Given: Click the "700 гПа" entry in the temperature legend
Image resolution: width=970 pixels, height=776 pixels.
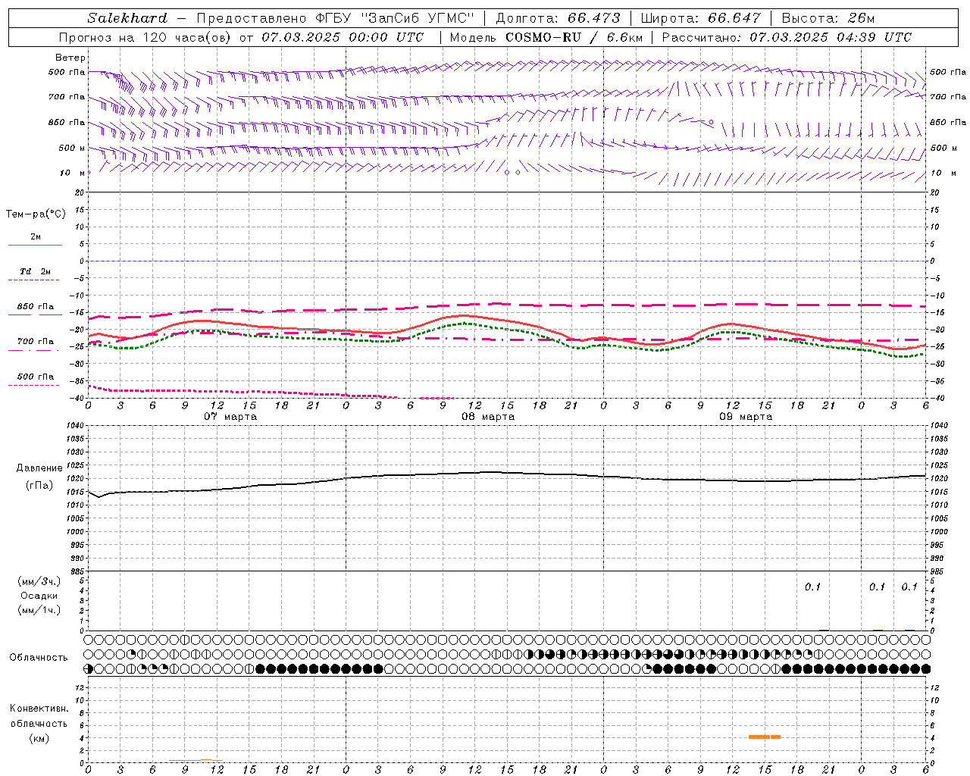Looking at the screenshot, I should (35, 342).
